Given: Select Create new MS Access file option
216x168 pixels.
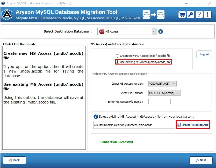Looking at the screenshot, I should (143, 56).
